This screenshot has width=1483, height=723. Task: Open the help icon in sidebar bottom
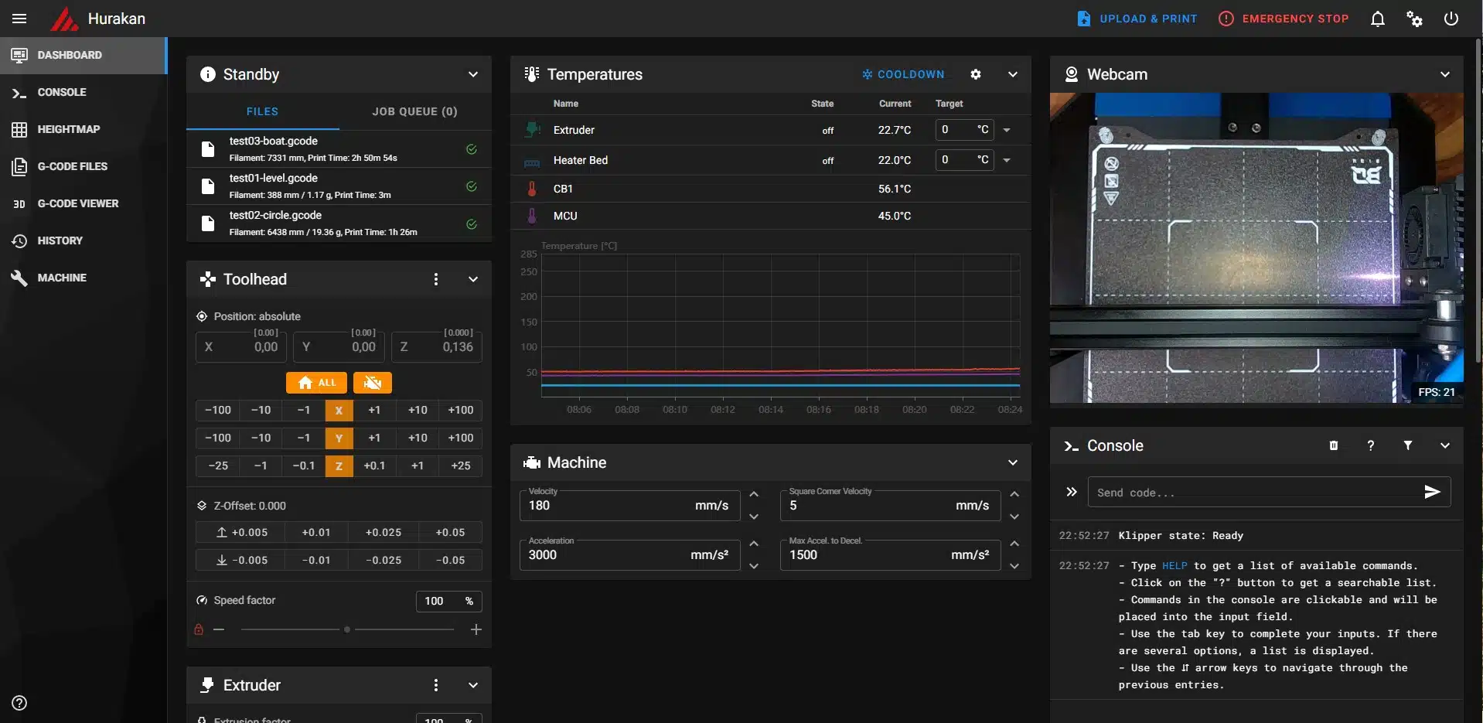[x=19, y=703]
